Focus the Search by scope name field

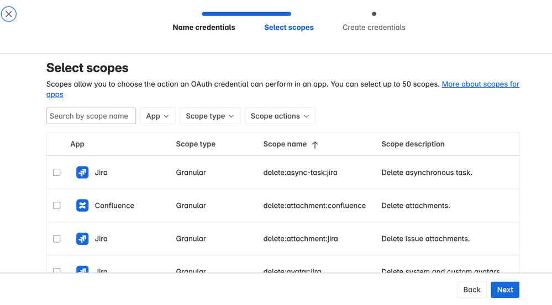tap(91, 116)
